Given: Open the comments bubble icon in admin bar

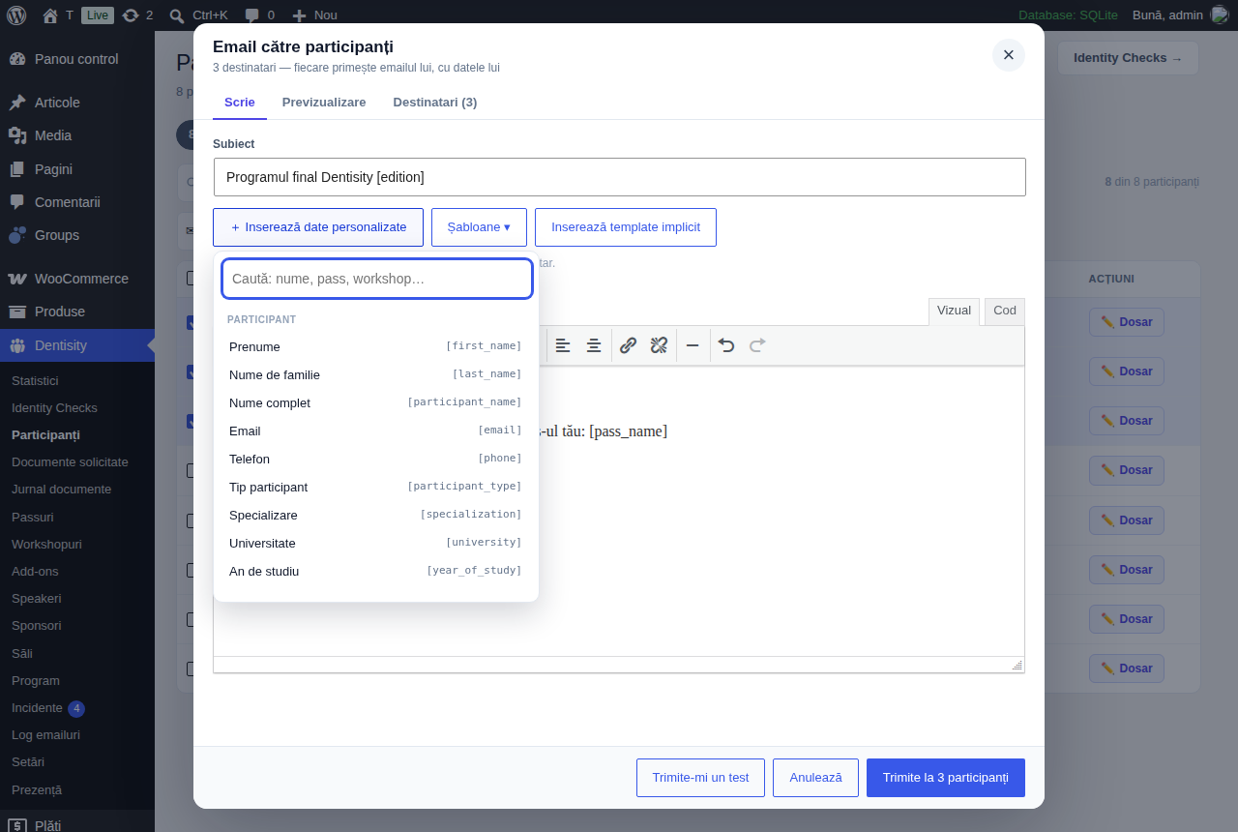Looking at the screenshot, I should 251,15.
